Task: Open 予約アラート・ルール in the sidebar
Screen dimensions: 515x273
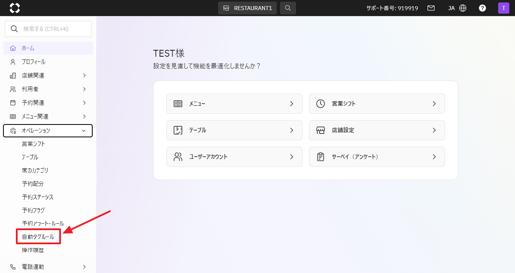Action: [43, 224]
